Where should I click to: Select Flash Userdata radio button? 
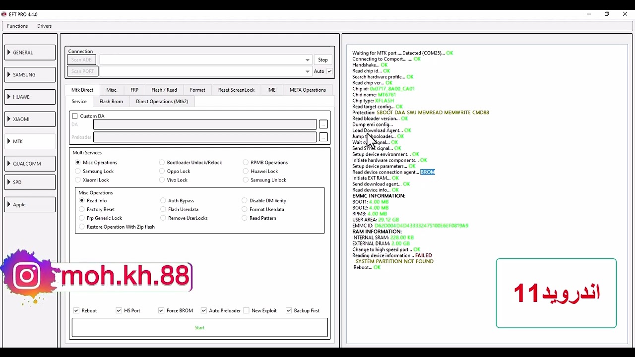(163, 209)
